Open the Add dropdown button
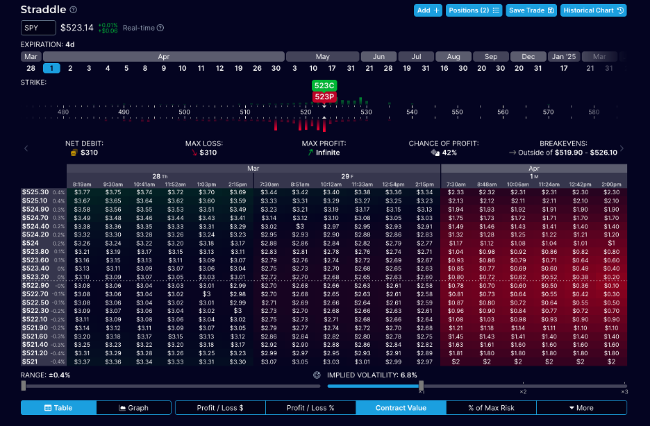The width and height of the screenshot is (650, 426). 428,10
